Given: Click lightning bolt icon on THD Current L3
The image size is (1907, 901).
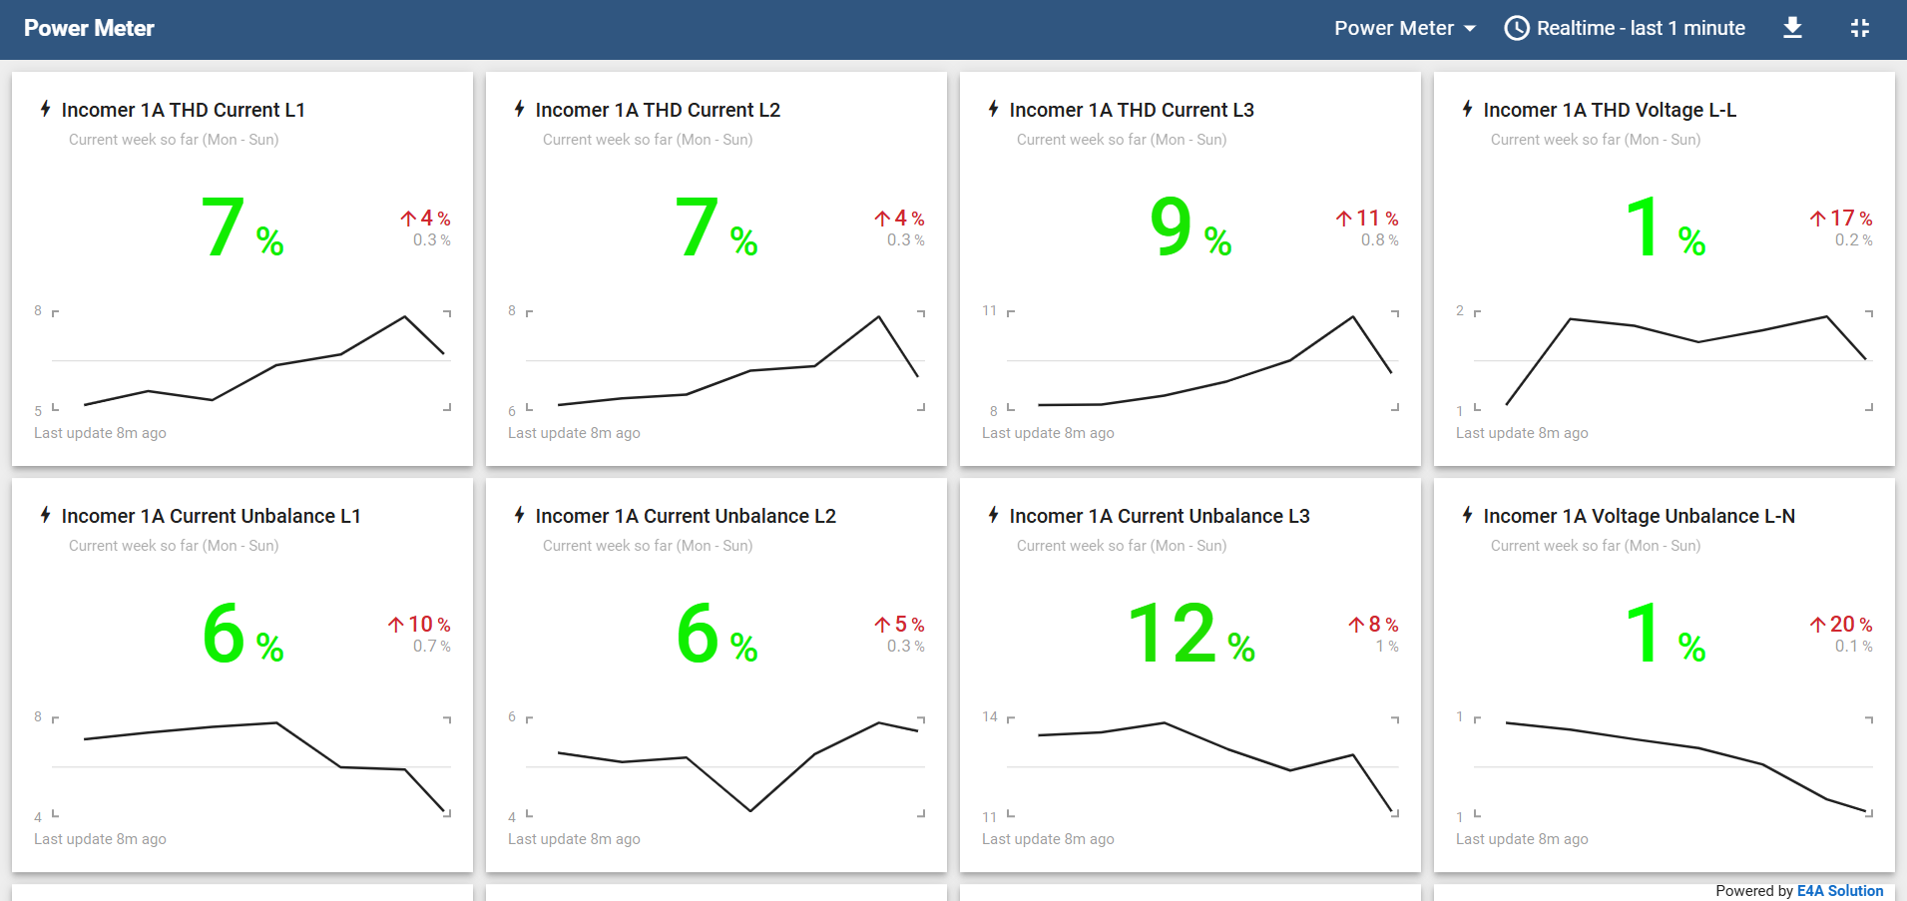Looking at the screenshot, I should [x=994, y=109].
